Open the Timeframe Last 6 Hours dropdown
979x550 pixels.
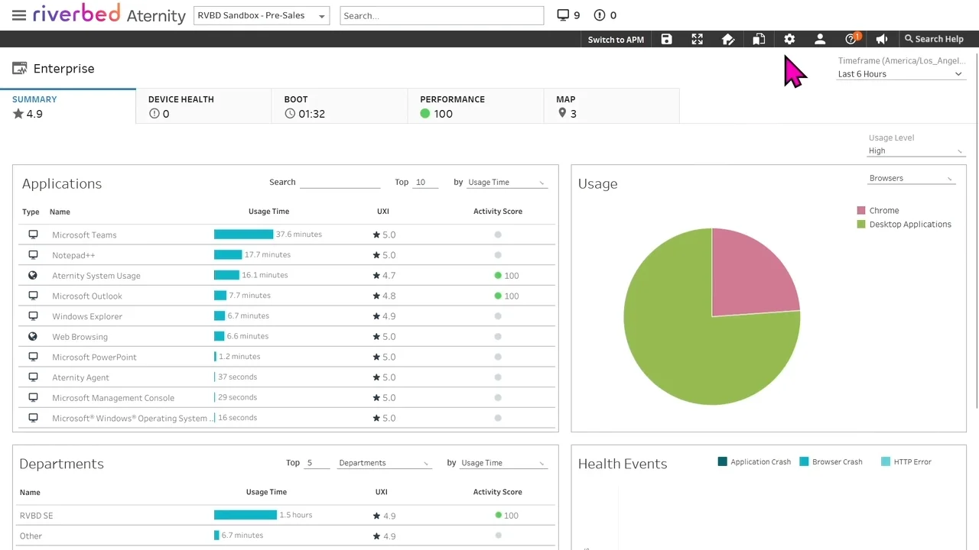click(x=900, y=74)
